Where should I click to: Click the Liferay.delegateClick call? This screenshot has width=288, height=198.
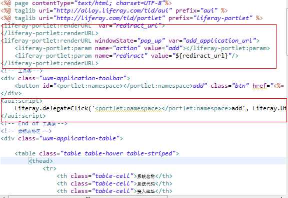pos(51,108)
